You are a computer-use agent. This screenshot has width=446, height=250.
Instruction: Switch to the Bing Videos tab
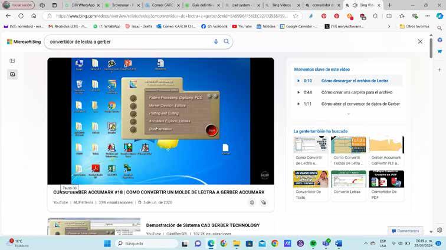pyautogui.click(x=283, y=5)
